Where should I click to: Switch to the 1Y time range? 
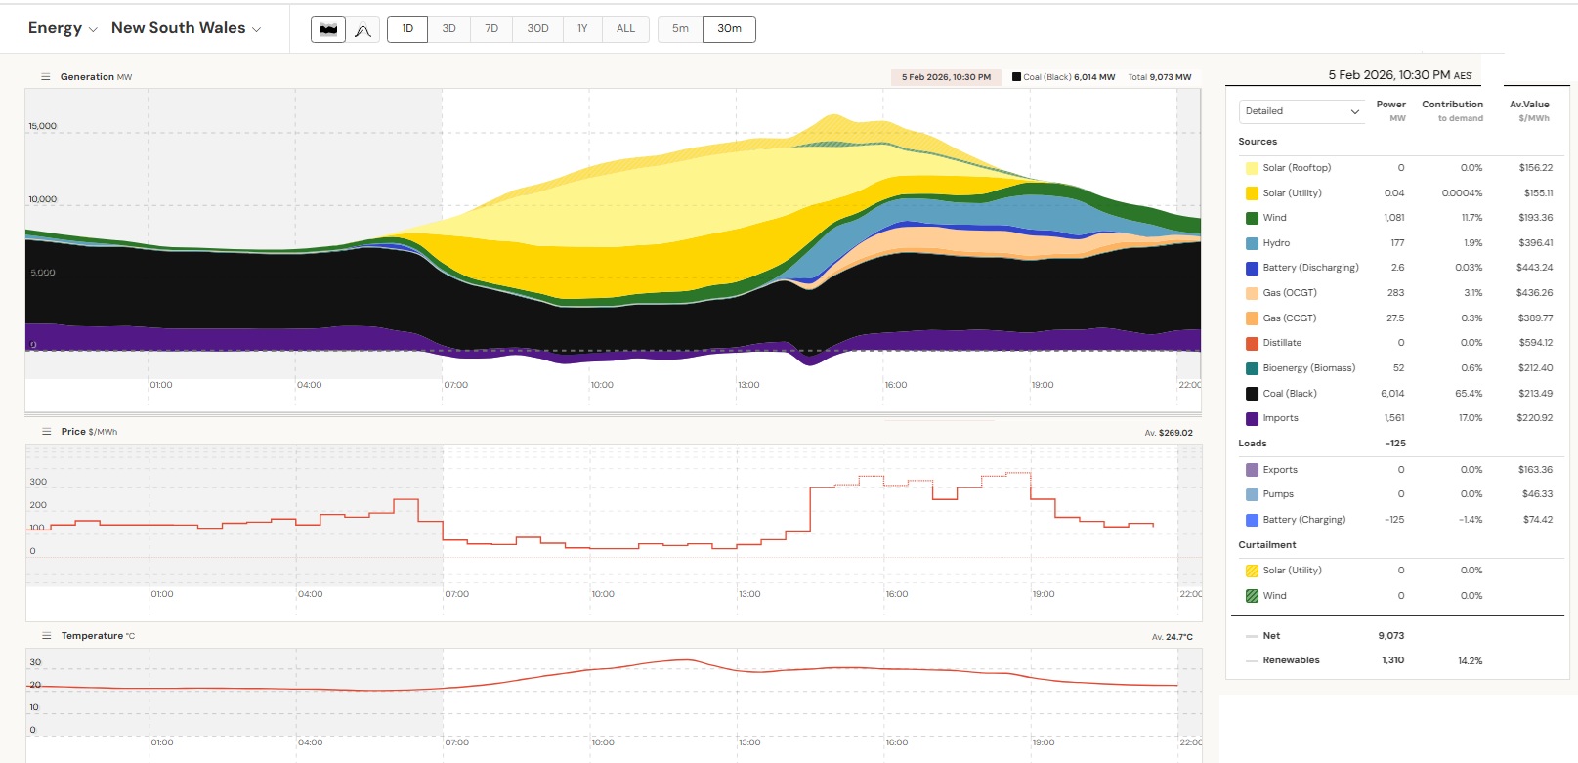(582, 29)
